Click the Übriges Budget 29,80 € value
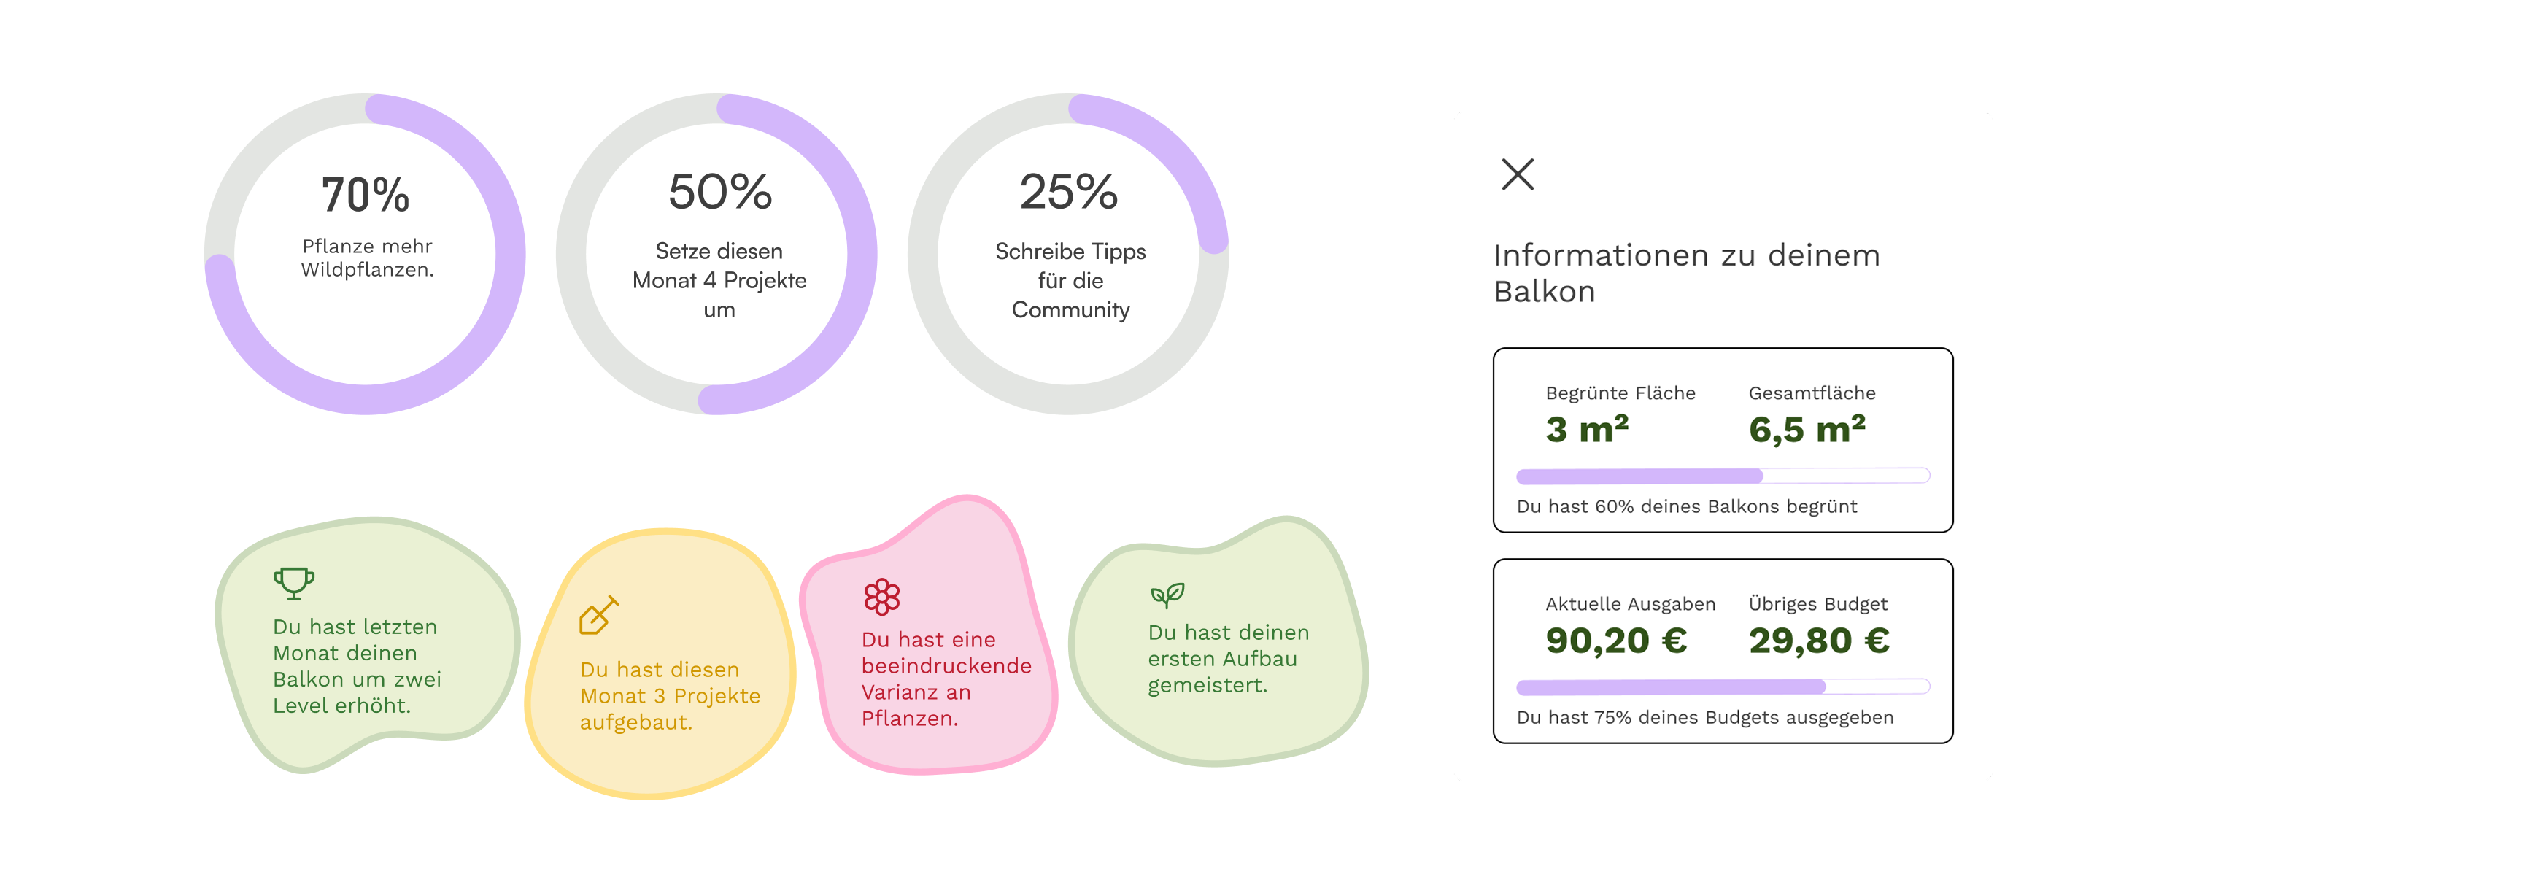Viewport: 2542px width, 893px height. pos(1819,641)
